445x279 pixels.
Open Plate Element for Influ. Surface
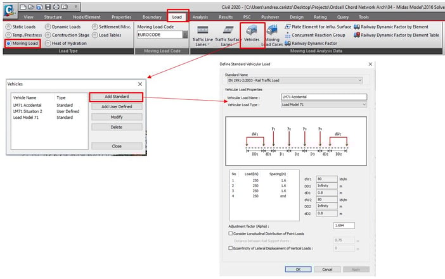318,27
